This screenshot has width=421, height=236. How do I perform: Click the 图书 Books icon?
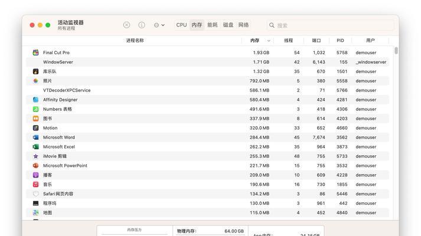(x=35, y=119)
